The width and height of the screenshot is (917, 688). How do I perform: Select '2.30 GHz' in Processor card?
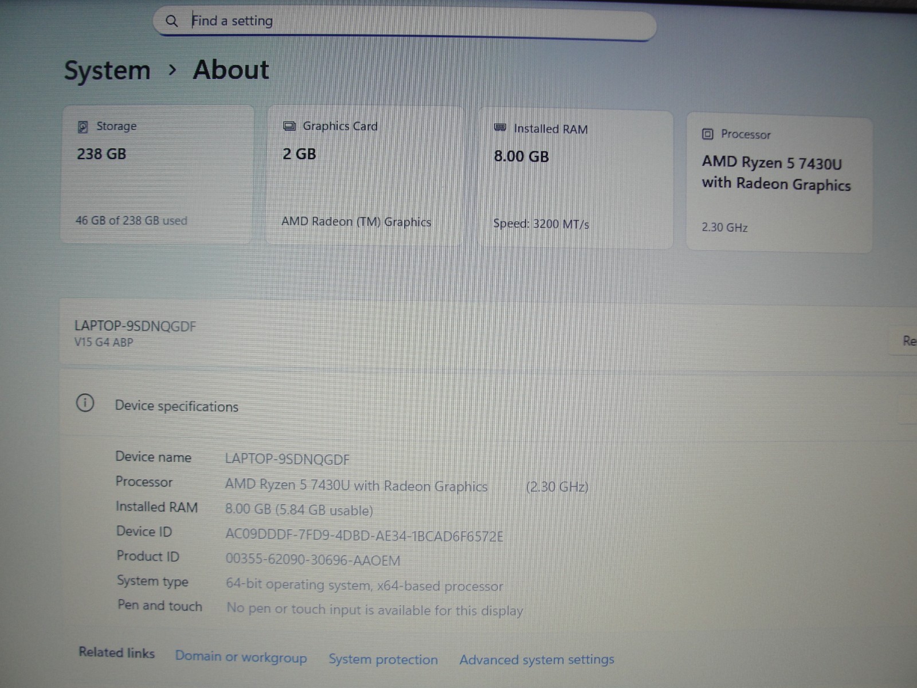point(724,228)
